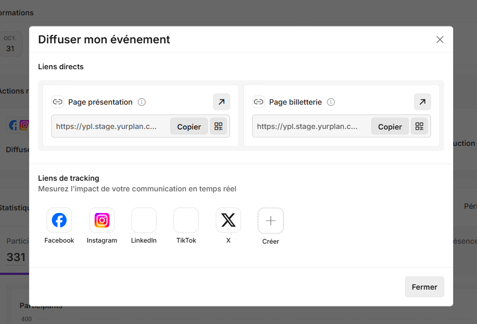Select Instagram tracking link

(x=102, y=220)
